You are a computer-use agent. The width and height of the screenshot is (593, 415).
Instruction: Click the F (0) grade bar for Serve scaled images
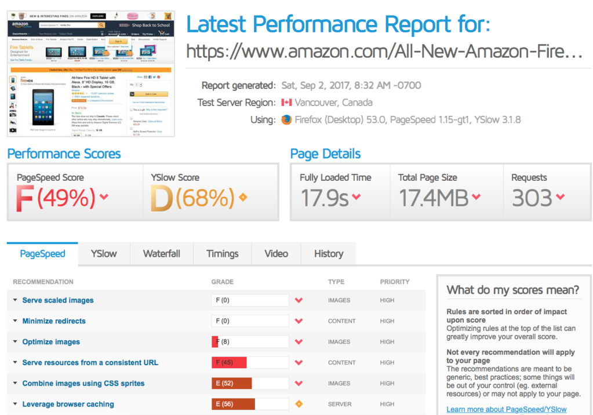coord(250,300)
